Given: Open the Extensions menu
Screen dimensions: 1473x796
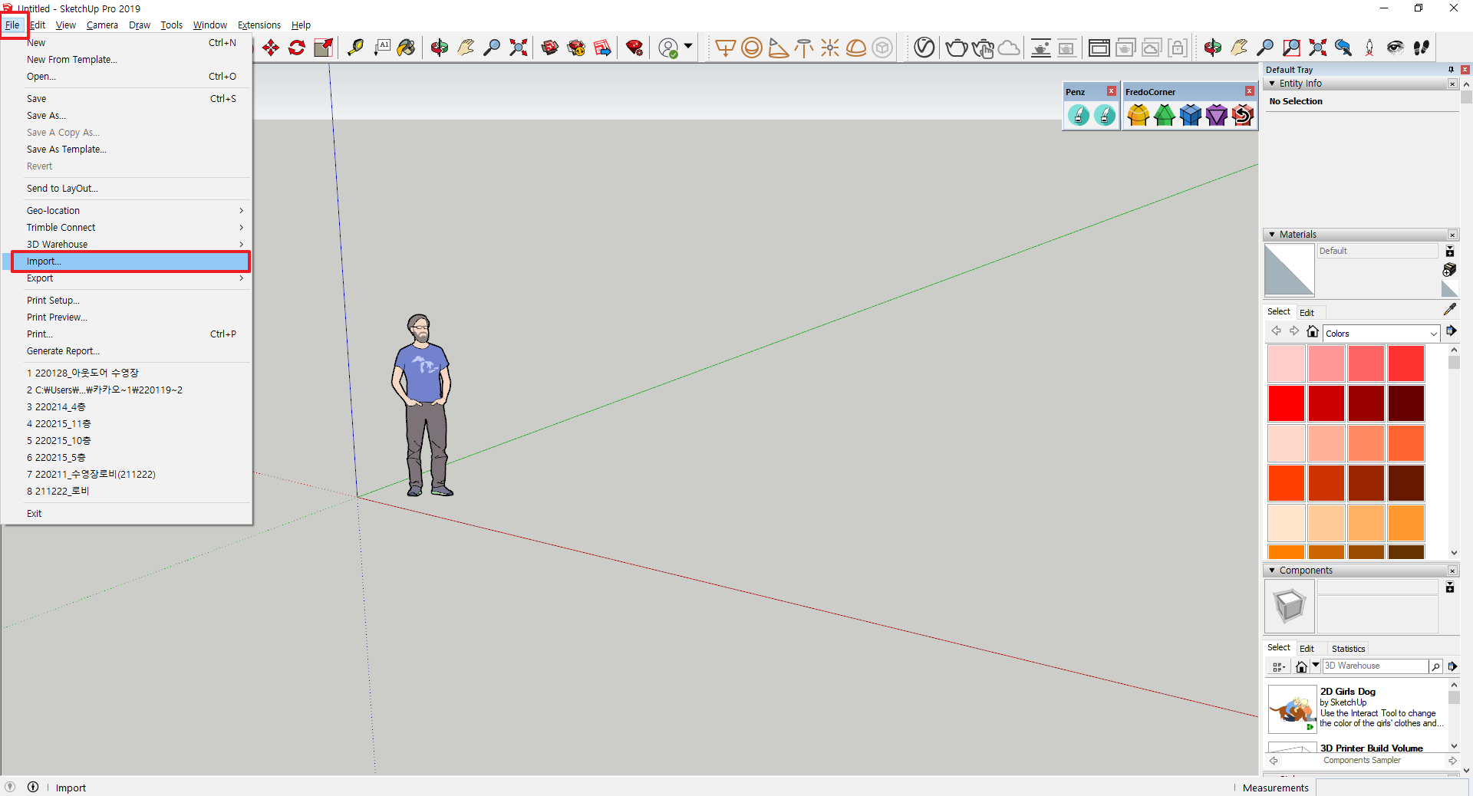Looking at the screenshot, I should [259, 25].
